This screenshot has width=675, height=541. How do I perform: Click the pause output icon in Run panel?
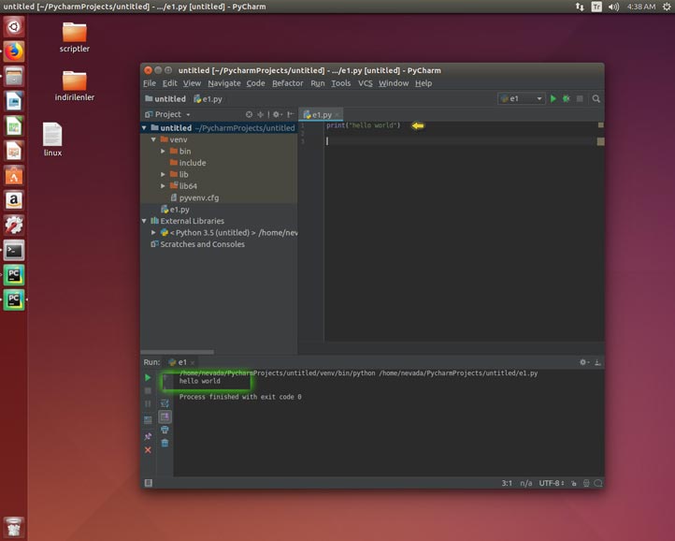148,404
